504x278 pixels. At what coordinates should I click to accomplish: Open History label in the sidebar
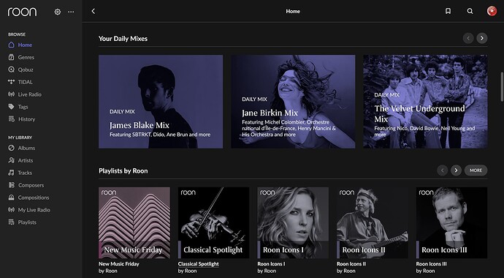tap(27, 119)
